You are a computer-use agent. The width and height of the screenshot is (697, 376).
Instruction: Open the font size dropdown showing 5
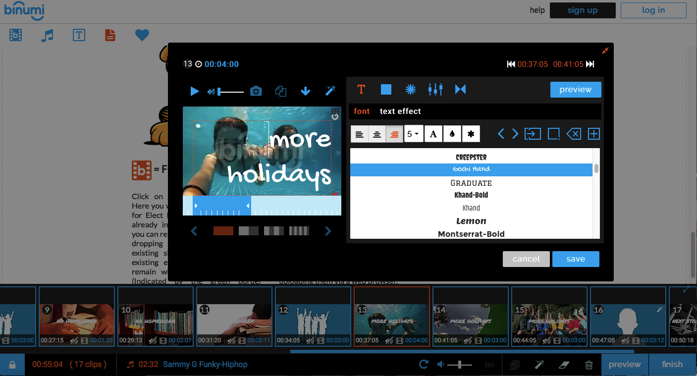tap(414, 134)
